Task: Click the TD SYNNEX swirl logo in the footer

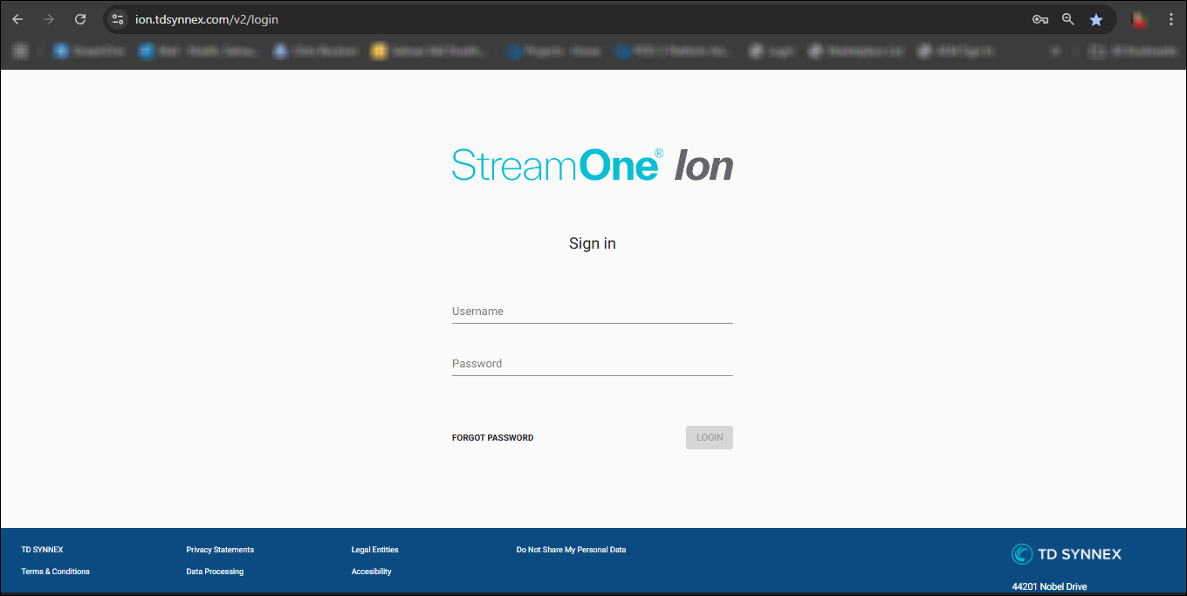Action: point(1021,554)
